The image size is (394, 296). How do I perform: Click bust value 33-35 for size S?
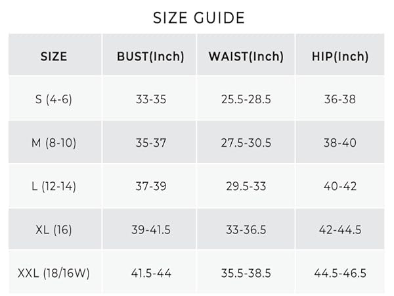(x=149, y=99)
